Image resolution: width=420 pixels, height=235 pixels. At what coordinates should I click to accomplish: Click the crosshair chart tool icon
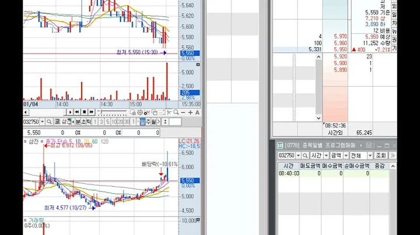point(169,112)
